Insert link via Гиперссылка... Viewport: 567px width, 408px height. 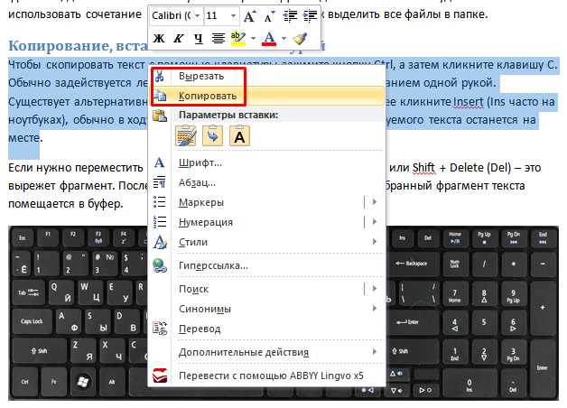coord(267,265)
